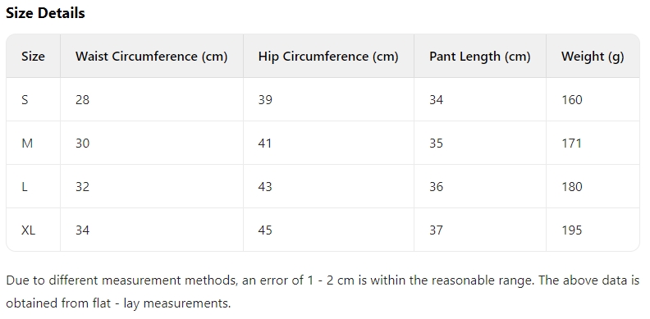Click pant length 36 in L row

pos(436,187)
